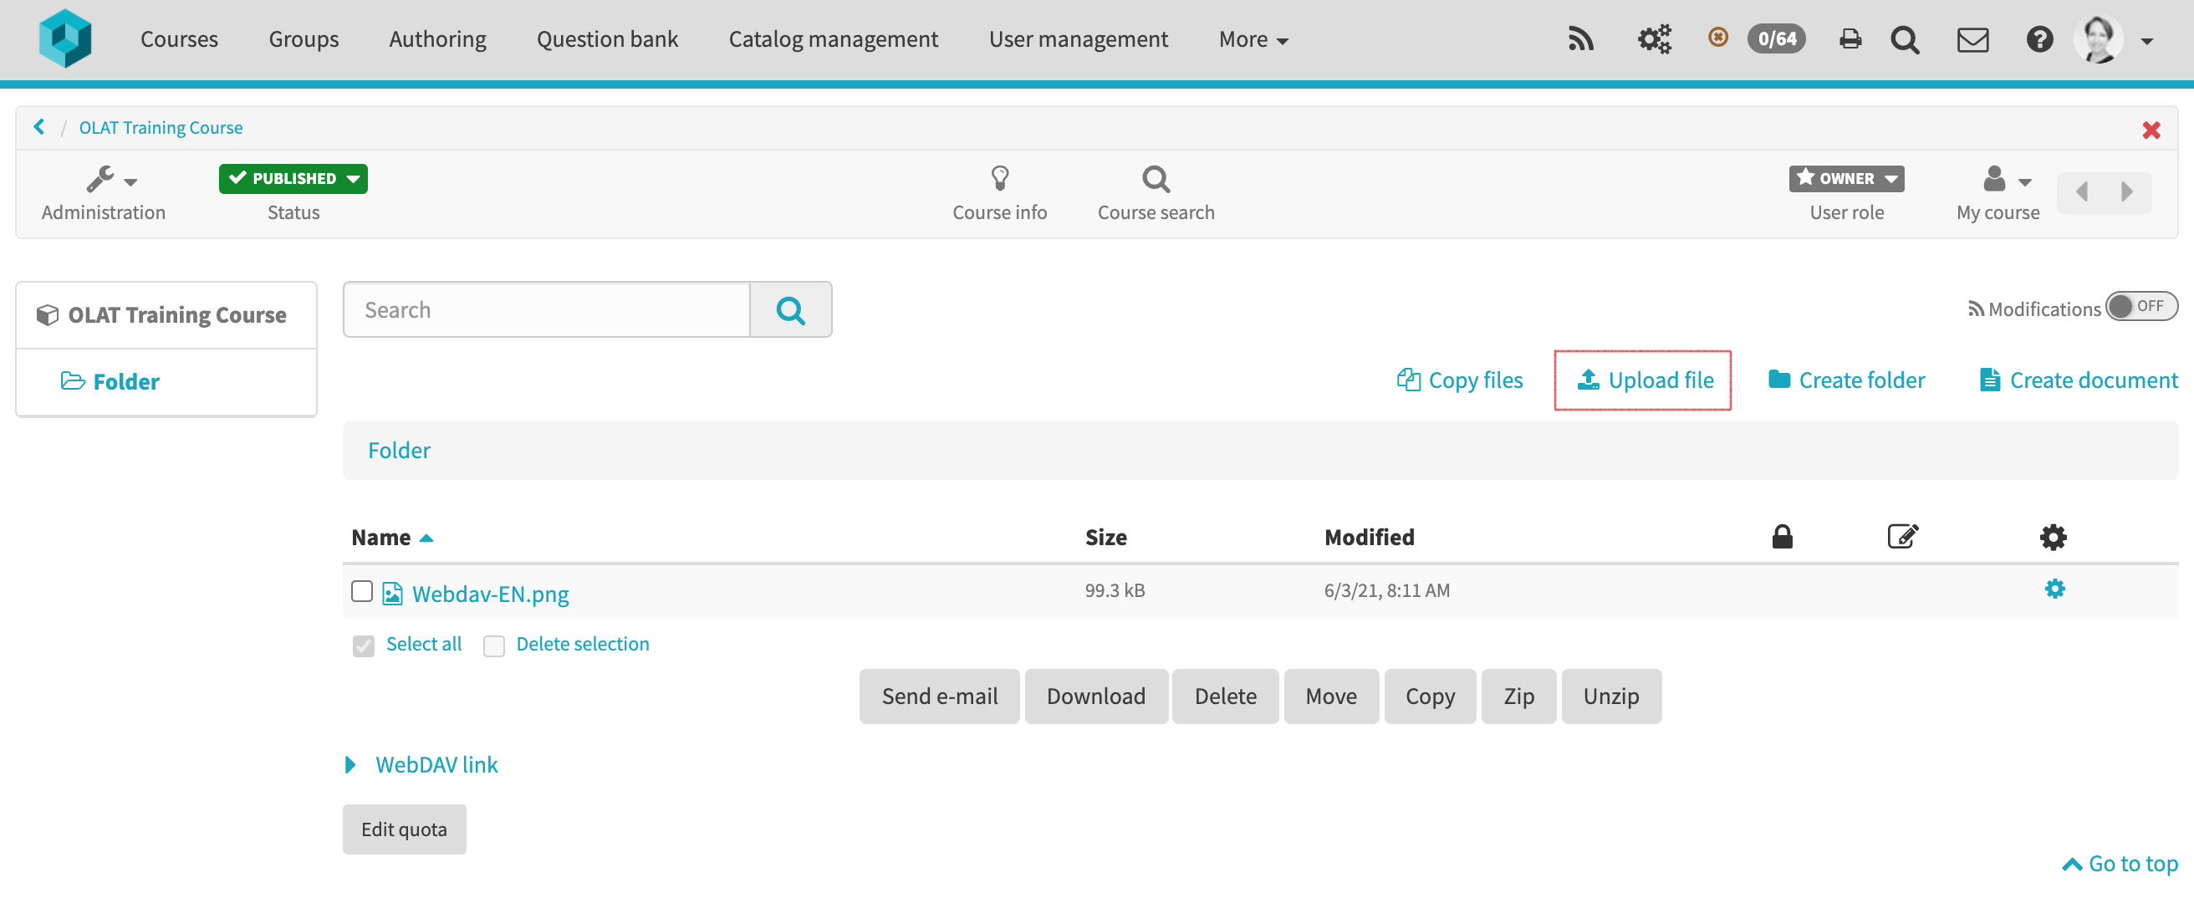Click the lock column header icon
Screen dimensions: 2194x898
pos(1783,537)
